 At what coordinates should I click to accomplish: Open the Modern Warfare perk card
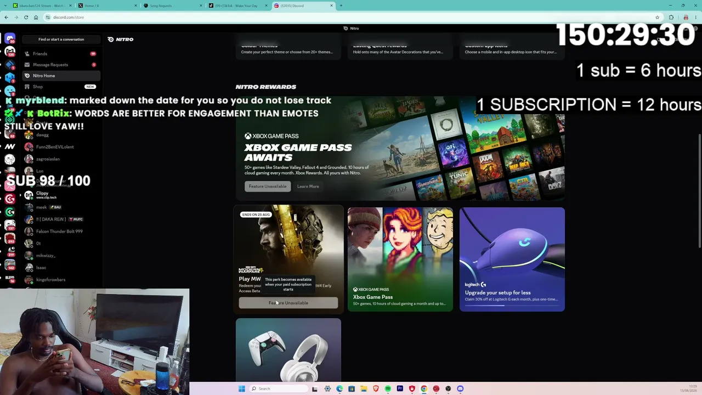click(x=288, y=258)
